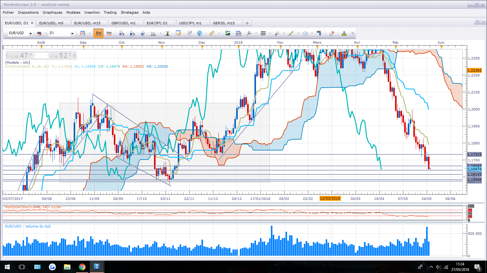Expand the chart type dropdown arrow
Image resolution: width=487 pixels, height=273 pixels.
[89, 33]
